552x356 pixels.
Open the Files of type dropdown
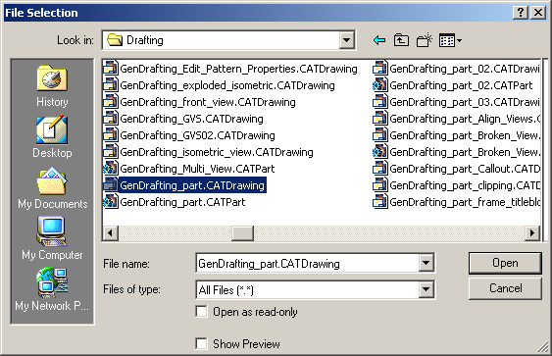coord(426,289)
